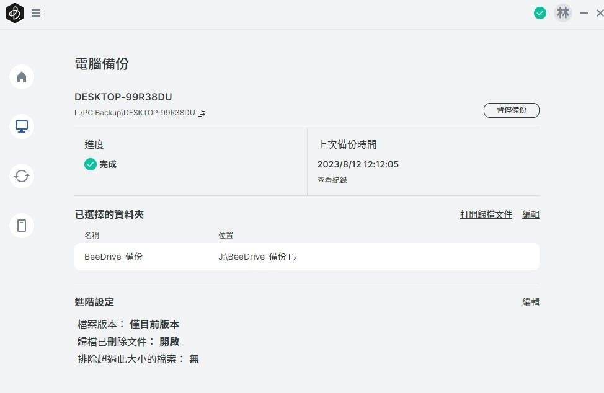
Task: Open the hamburger menu
Action: tap(36, 13)
